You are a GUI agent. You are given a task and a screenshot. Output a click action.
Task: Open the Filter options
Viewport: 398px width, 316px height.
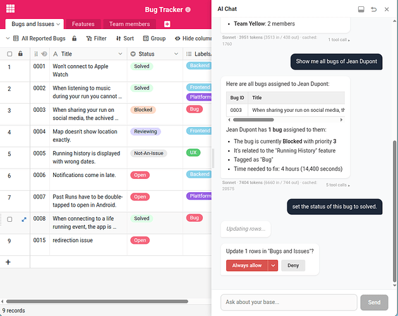tap(95, 39)
